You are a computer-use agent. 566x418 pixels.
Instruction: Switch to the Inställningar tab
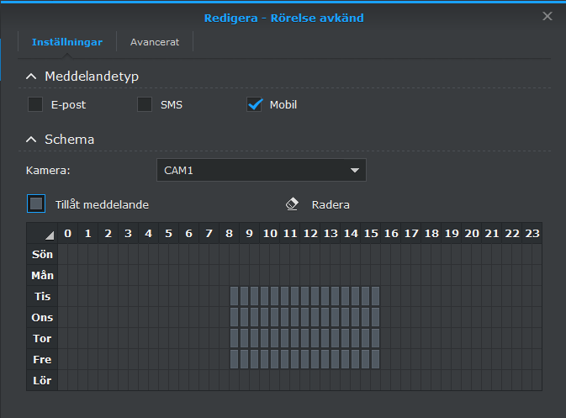(x=67, y=41)
